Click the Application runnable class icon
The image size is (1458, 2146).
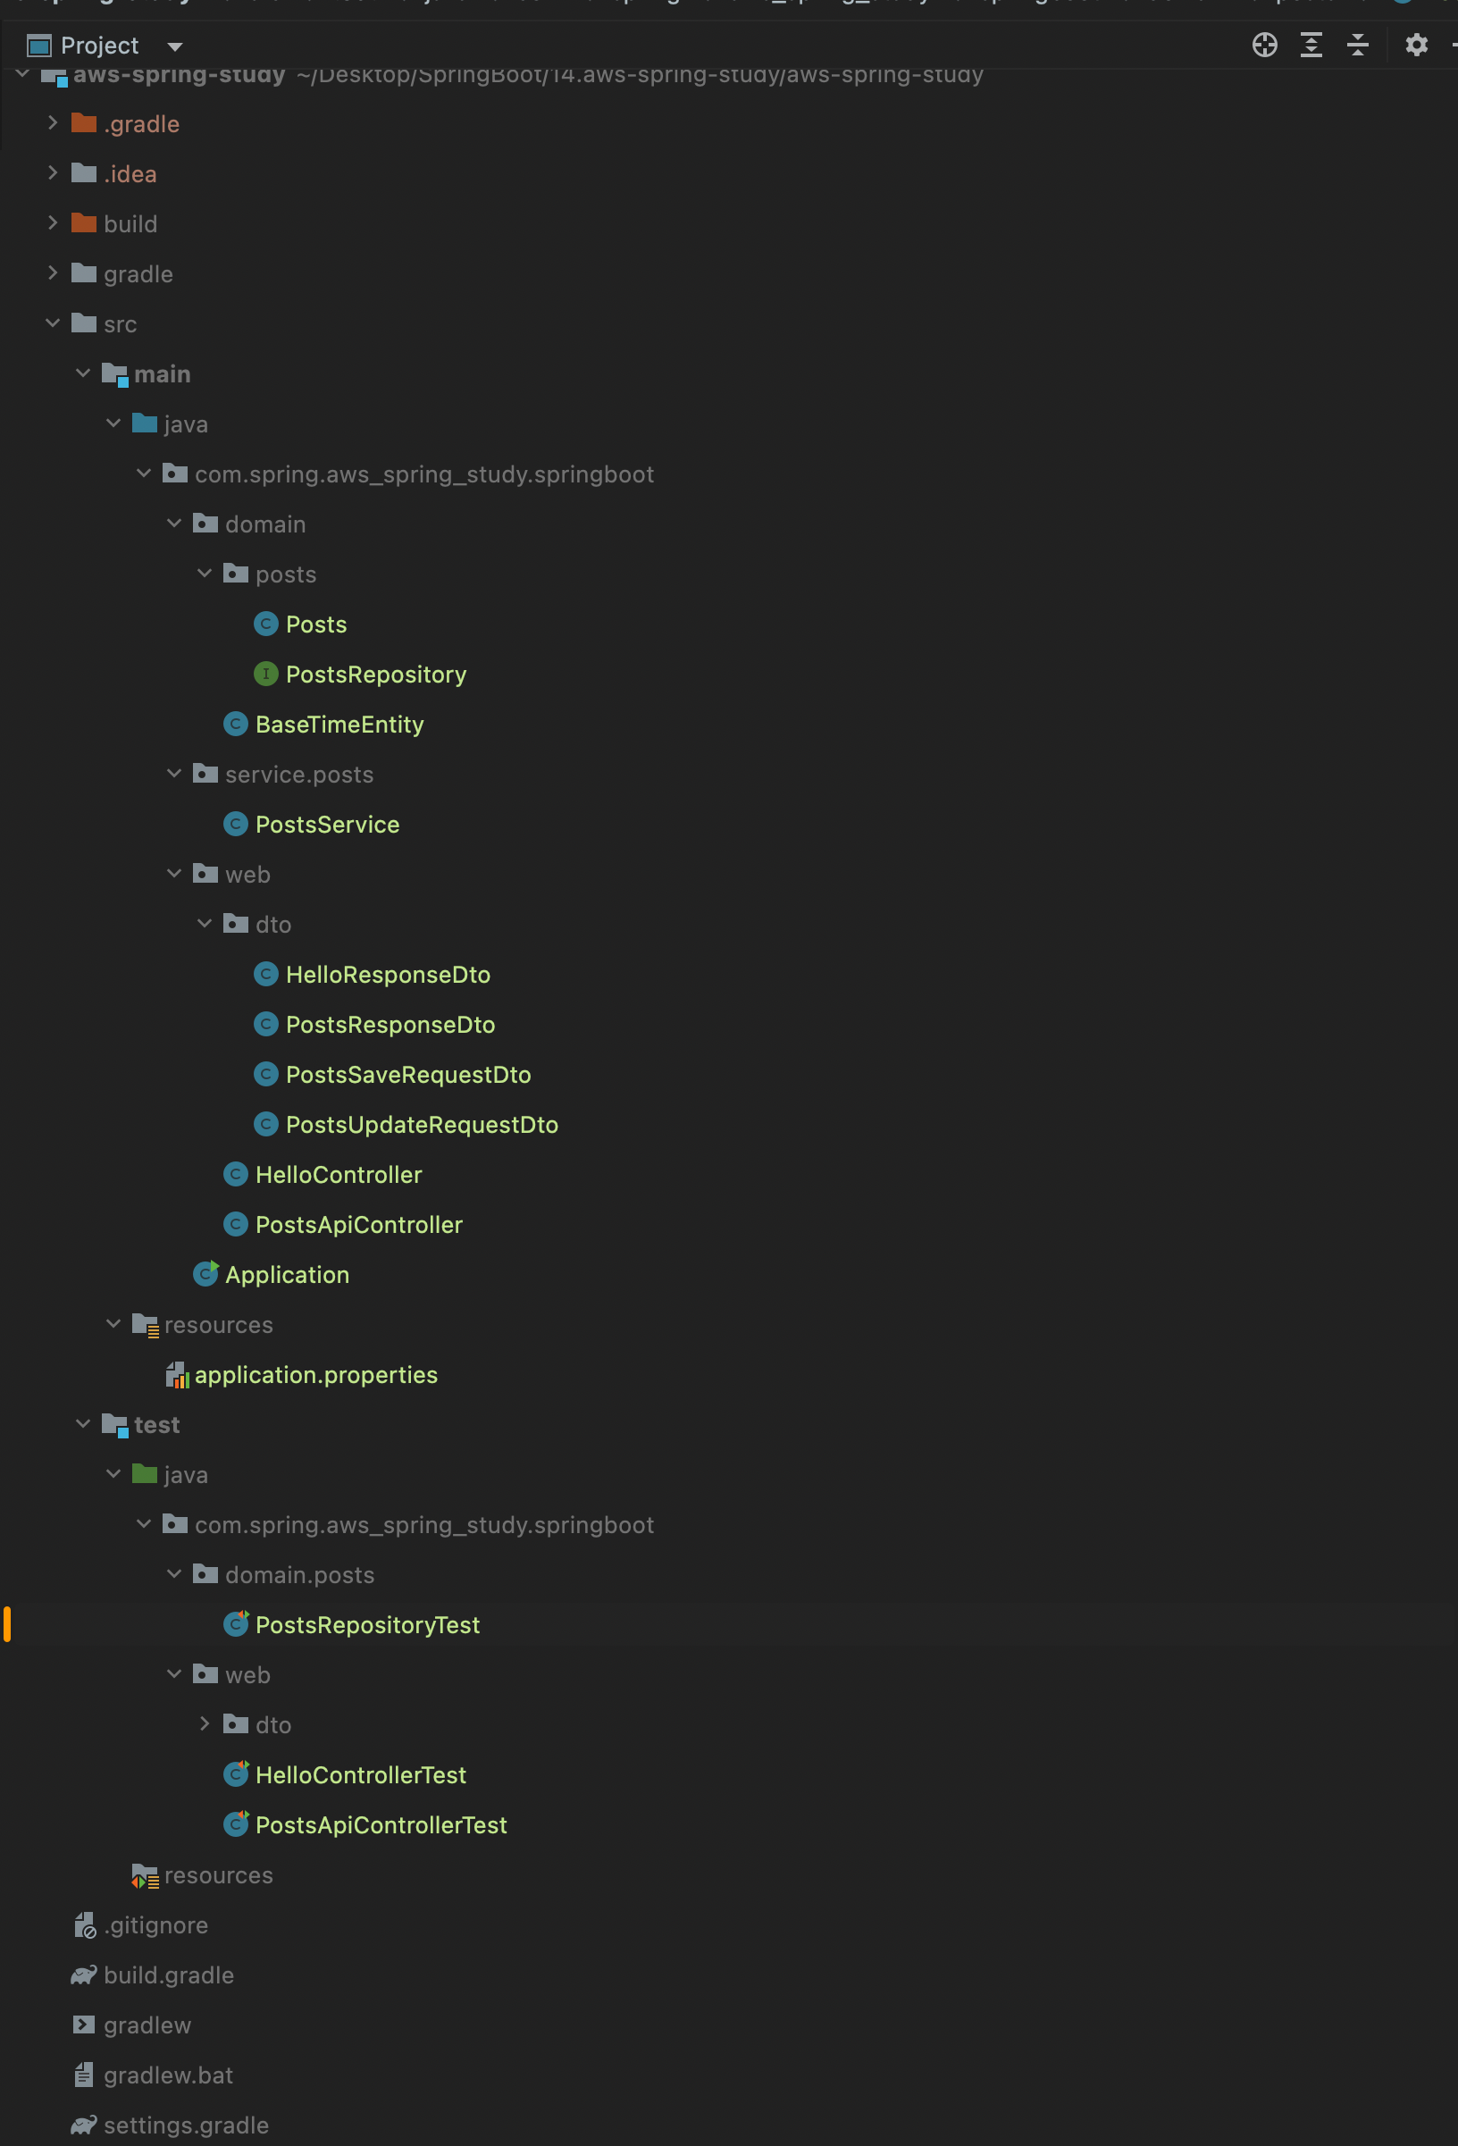point(205,1274)
